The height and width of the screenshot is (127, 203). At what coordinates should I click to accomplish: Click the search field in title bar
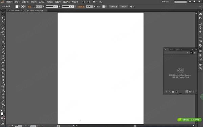[x=180, y=2]
